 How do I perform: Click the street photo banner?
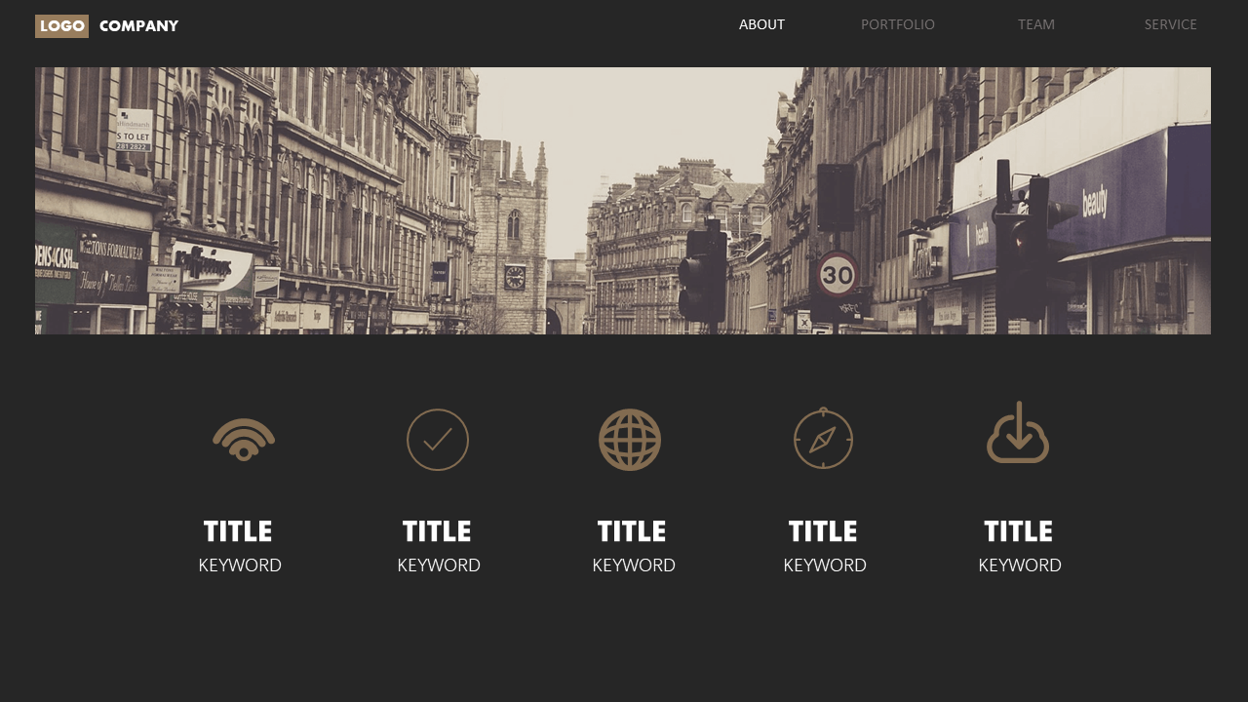pyautogui.click(x=623, y=201)
